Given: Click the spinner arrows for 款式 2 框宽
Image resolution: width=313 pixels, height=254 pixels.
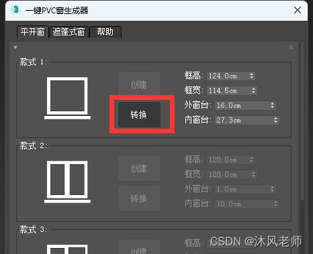Looking at the screenshot, I should pos(253,174).
